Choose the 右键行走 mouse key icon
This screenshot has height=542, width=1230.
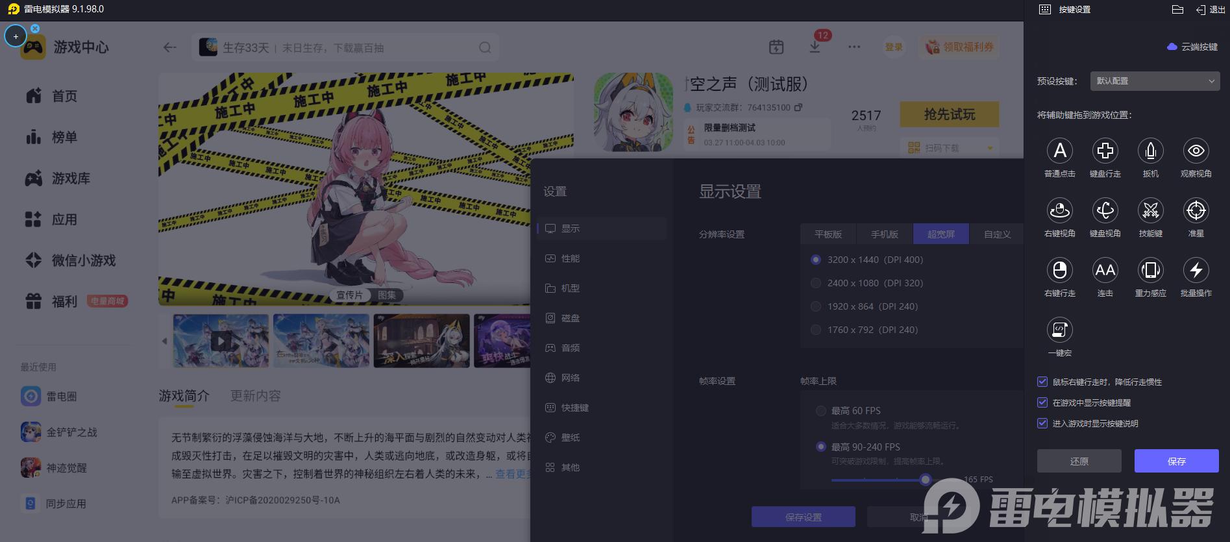point(1060,270)
